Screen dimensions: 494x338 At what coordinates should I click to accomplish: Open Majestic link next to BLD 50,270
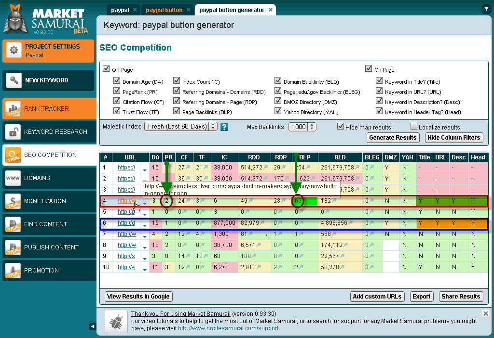(x=343, y=267)
